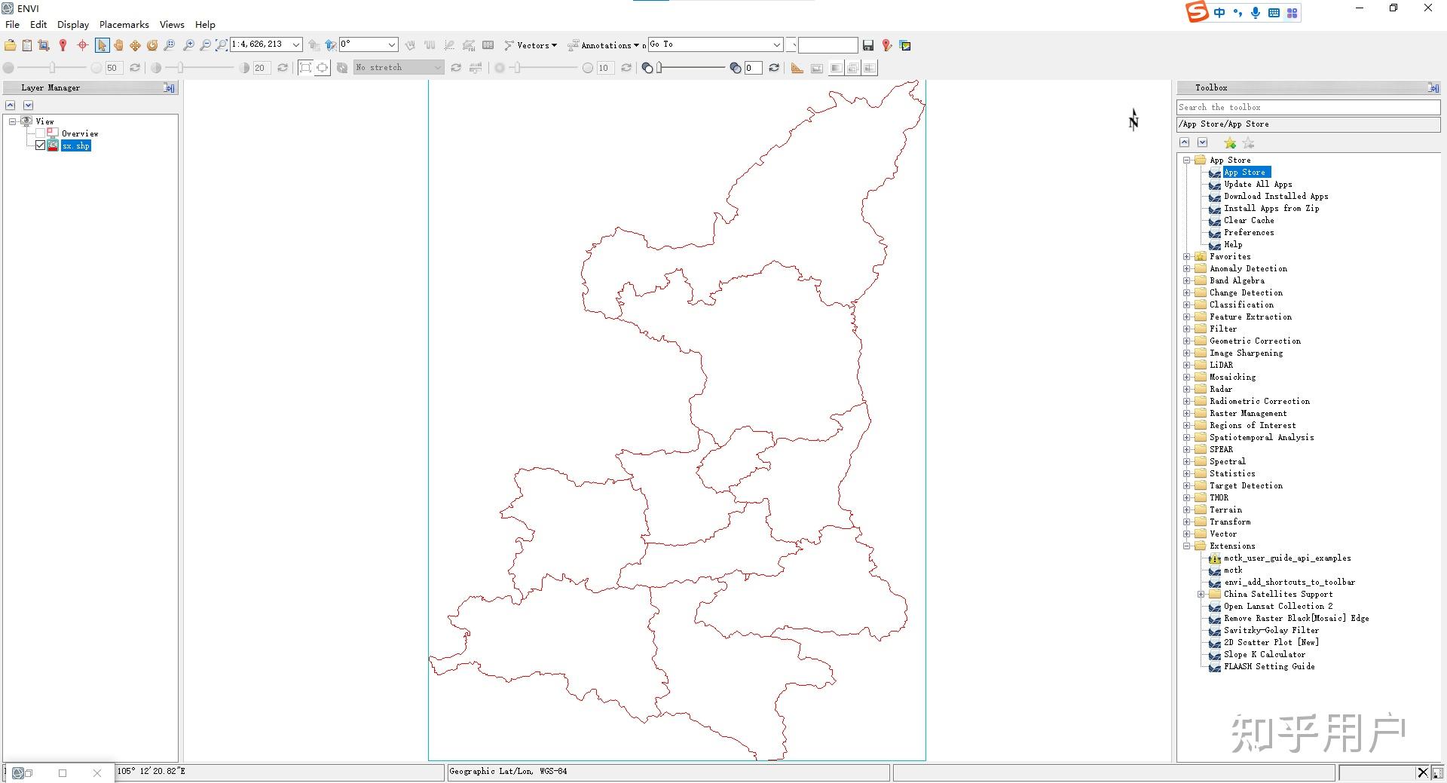Image resolution: width=1447 pixels, height=783 pixels.
Task: Open the zoom scale 1:4,626,213 dropdown
Action: tap(296, 45)
